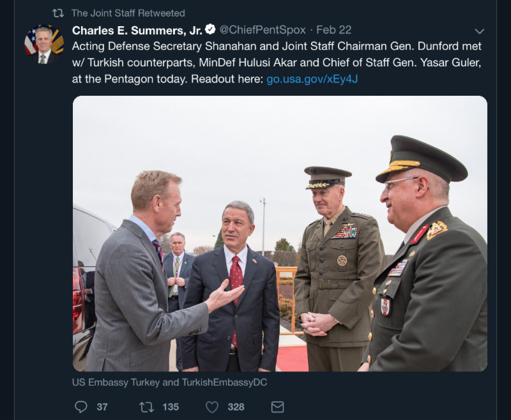Screen dimensions: 511x420
Task: Click the Feb 22 timestamp
Action: point(334,30)
